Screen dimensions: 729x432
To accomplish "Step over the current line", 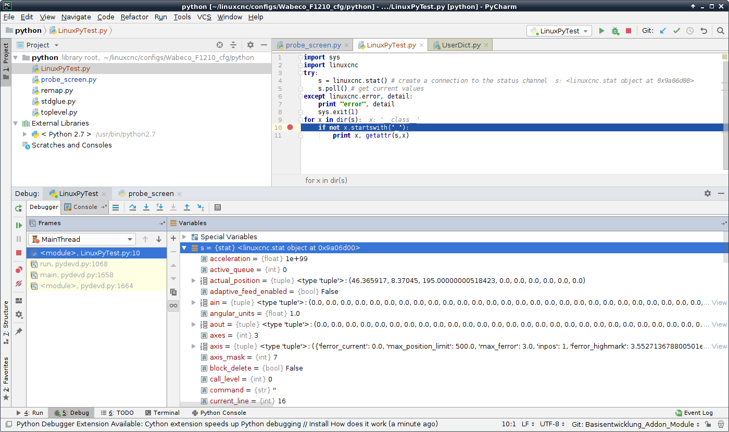I will (133, 207).
